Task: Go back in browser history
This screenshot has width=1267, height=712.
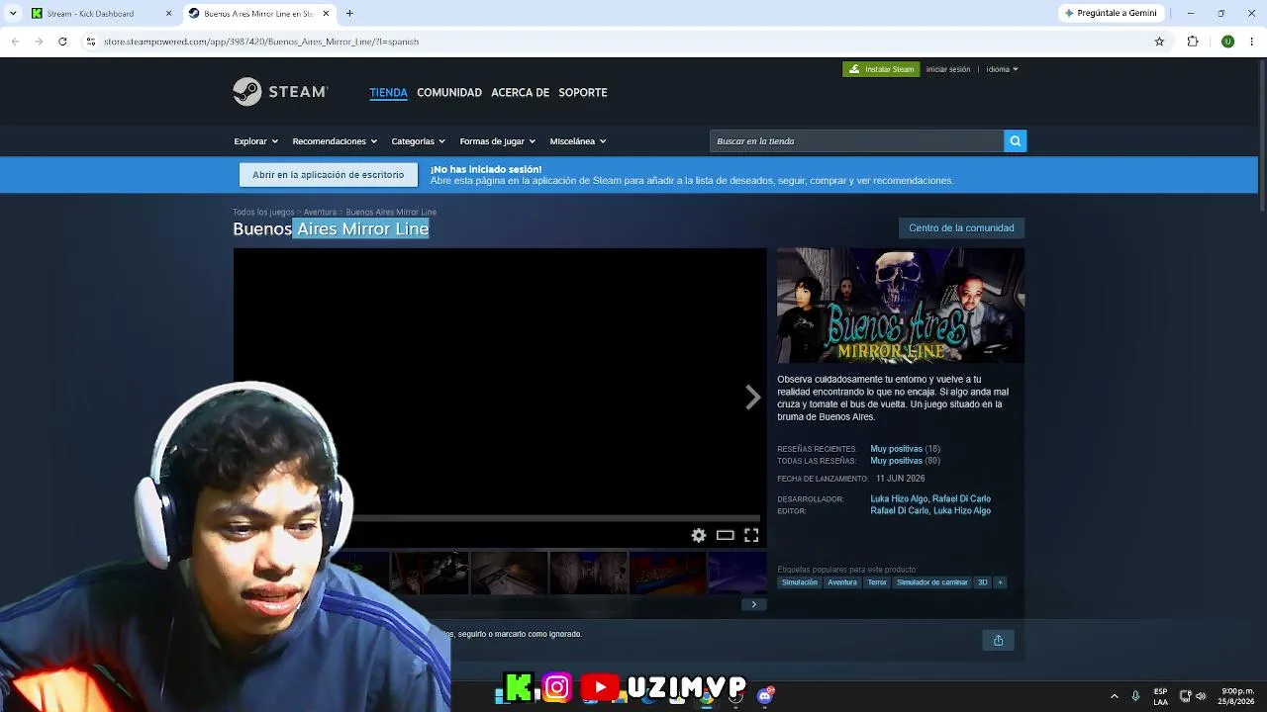Action: 15,42
